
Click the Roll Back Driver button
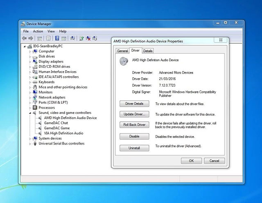coord(134,125)
